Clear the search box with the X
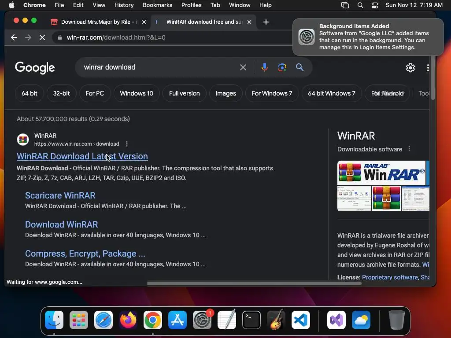 pos(243,67)
